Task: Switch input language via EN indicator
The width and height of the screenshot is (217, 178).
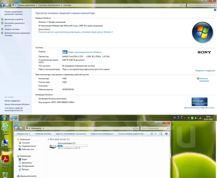Action: [x=175, y=118]
